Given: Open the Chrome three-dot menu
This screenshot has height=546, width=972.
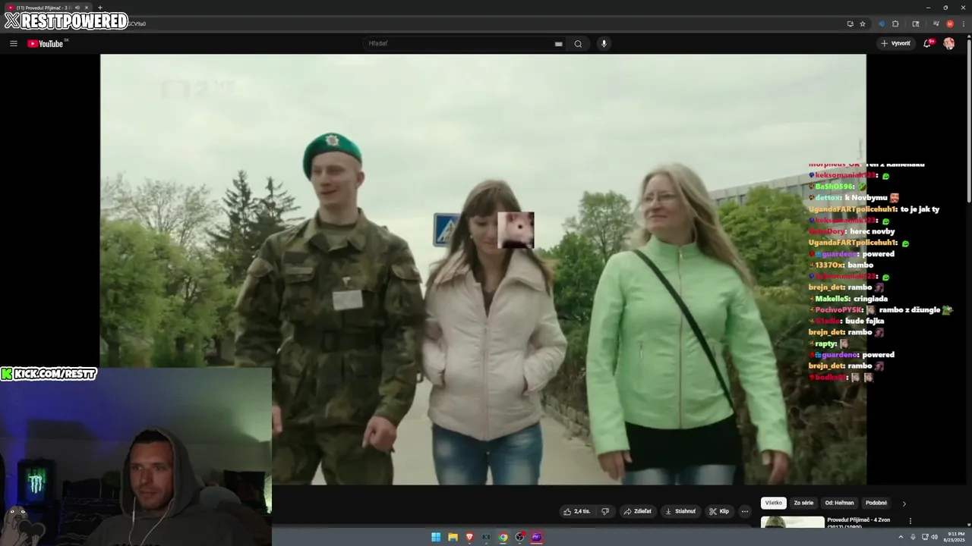Looking at the screenshot, I should (964, 24).
